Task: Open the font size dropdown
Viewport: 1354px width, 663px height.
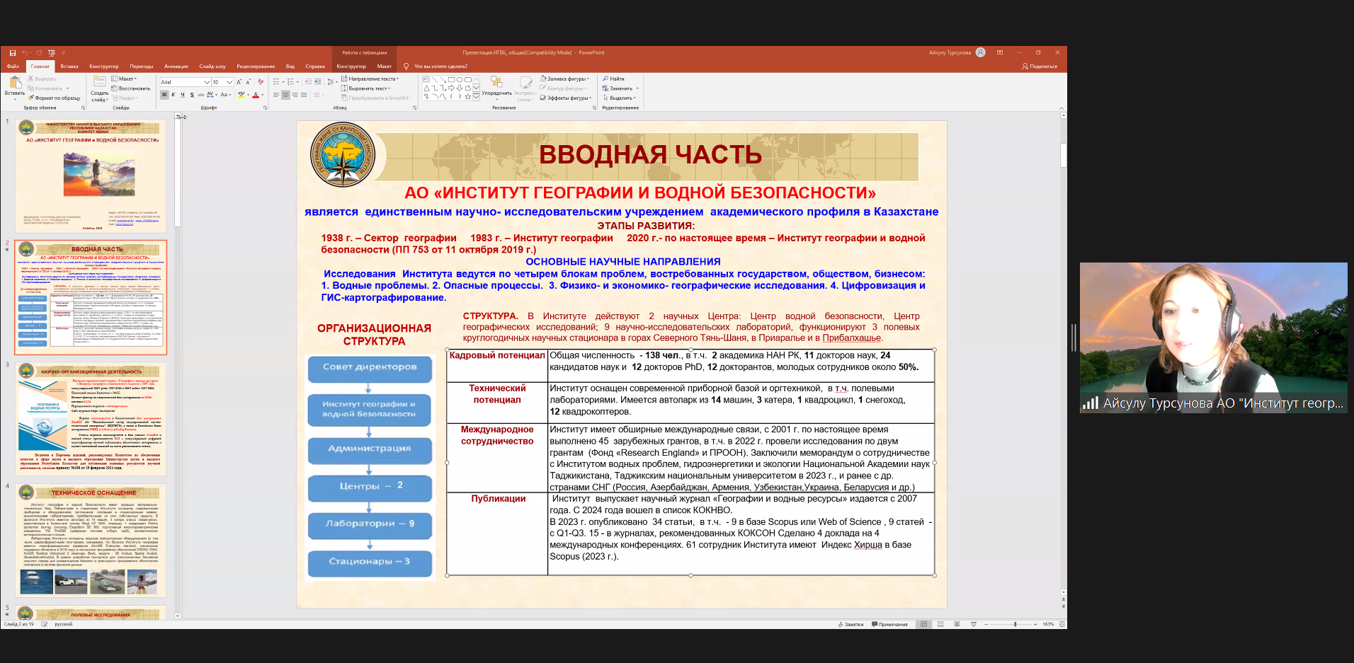Action: [x=229, y=82]
